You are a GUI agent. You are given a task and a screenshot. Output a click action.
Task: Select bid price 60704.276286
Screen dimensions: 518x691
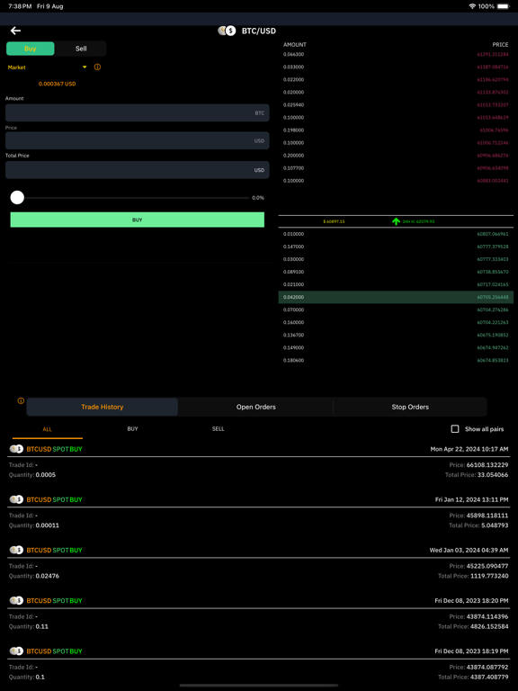493,310
